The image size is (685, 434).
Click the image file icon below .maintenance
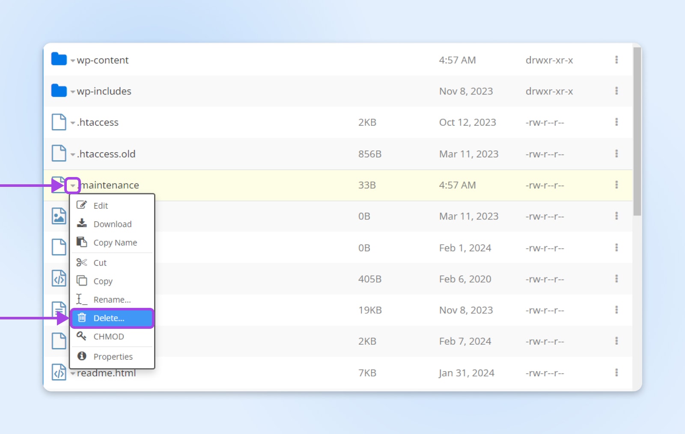[x=59, y=216]
